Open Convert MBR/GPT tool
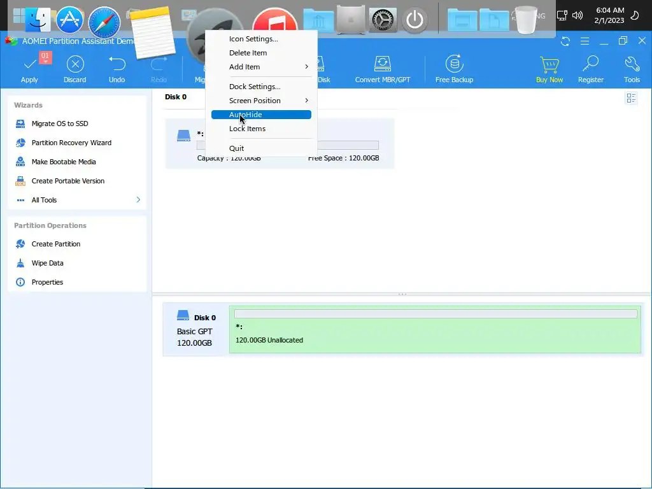Screen dimensions: 652x489 pos(382,69)
